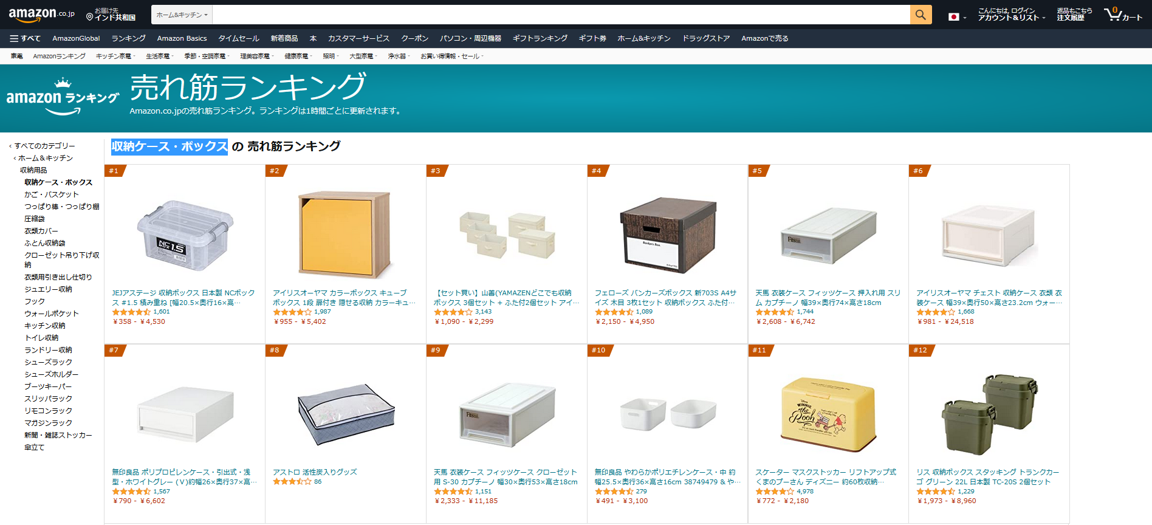Click the Amazon.co.jp logo
This screenshot has height=525, width=1152.
[41, 14]
